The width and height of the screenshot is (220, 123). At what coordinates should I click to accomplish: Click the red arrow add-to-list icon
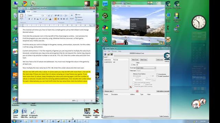click(131, 87)
